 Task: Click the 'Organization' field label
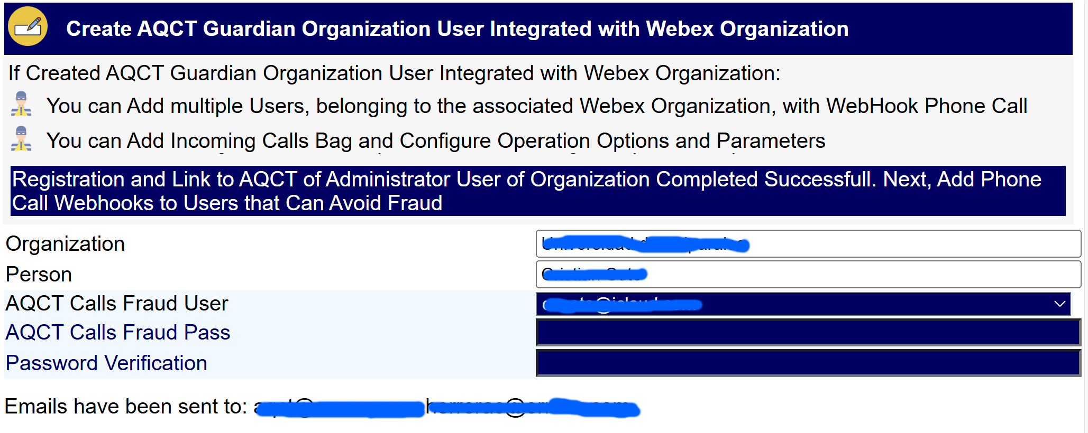click(x=65, y=244)
